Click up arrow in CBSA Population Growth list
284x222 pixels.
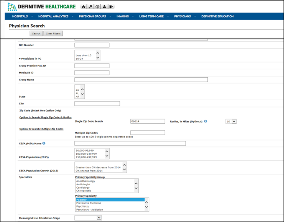125,165
